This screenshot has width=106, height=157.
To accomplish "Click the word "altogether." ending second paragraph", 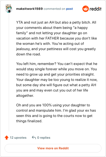I will point(25,95).
